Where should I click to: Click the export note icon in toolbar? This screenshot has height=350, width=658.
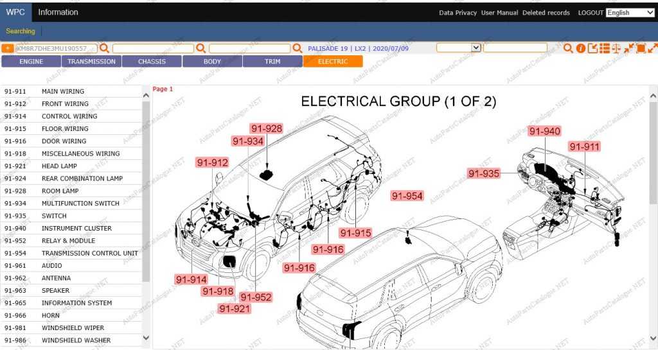[592, 48]
